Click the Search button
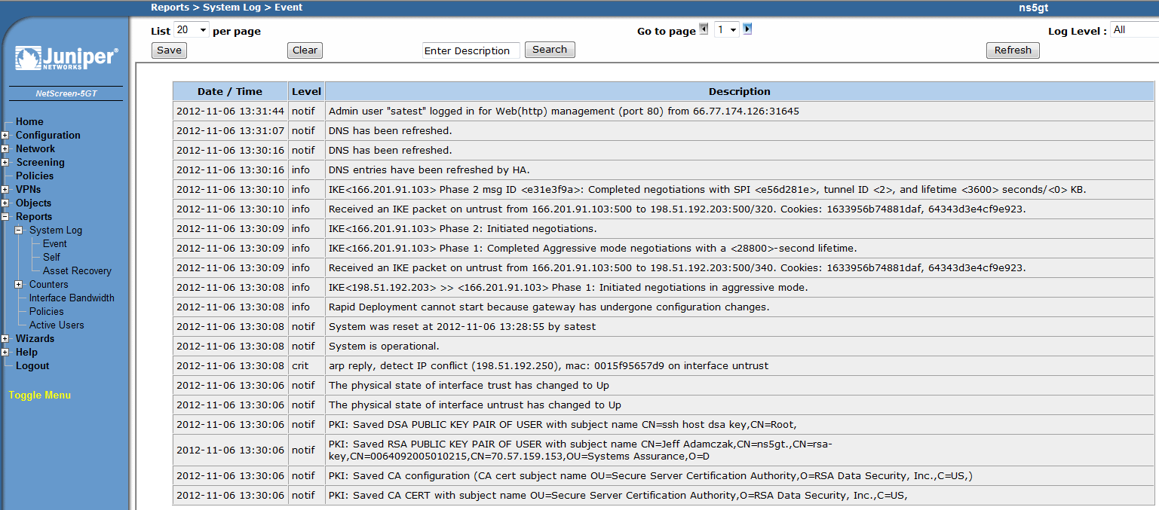The height and width of the screenshot is (510, 1159). coord(549,50)
